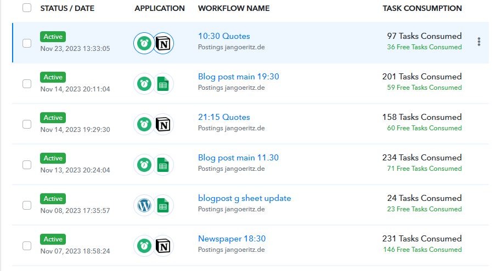This screenshot has height=271, width=496.
Task: Click the scheduler icon in 21:15 Quotes row
Action: click(144, 124)
